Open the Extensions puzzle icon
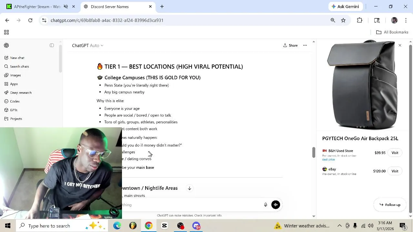Image resolution: width=413 pixels, height=232 pixels. [359, 20]
